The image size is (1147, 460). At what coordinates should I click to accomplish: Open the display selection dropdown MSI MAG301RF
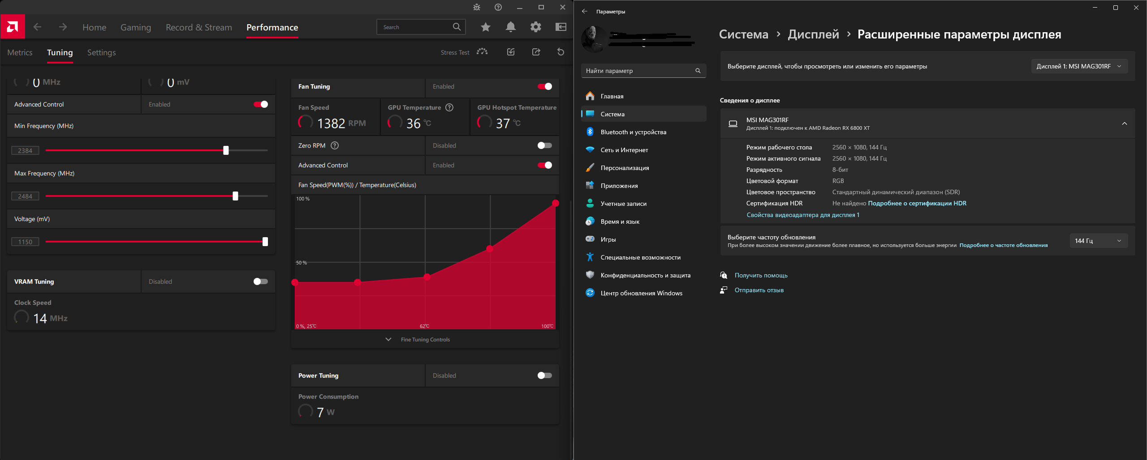(x=1079, y=66)
